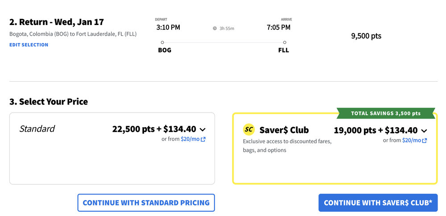The height and width of the screenshot is (216, 446).
Task: Select the Saver$ Club card description text
Action: 287,146
